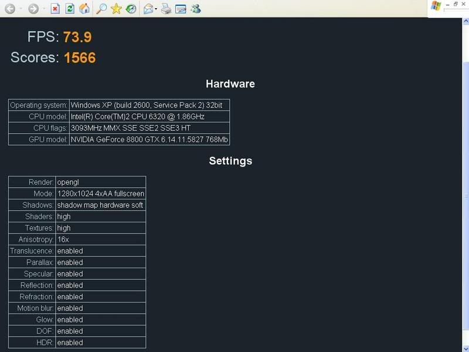Click the NVIDIA GeForce 8800 GTX cell
This screenshot has height=352, width=469.
tap(149, 140)
